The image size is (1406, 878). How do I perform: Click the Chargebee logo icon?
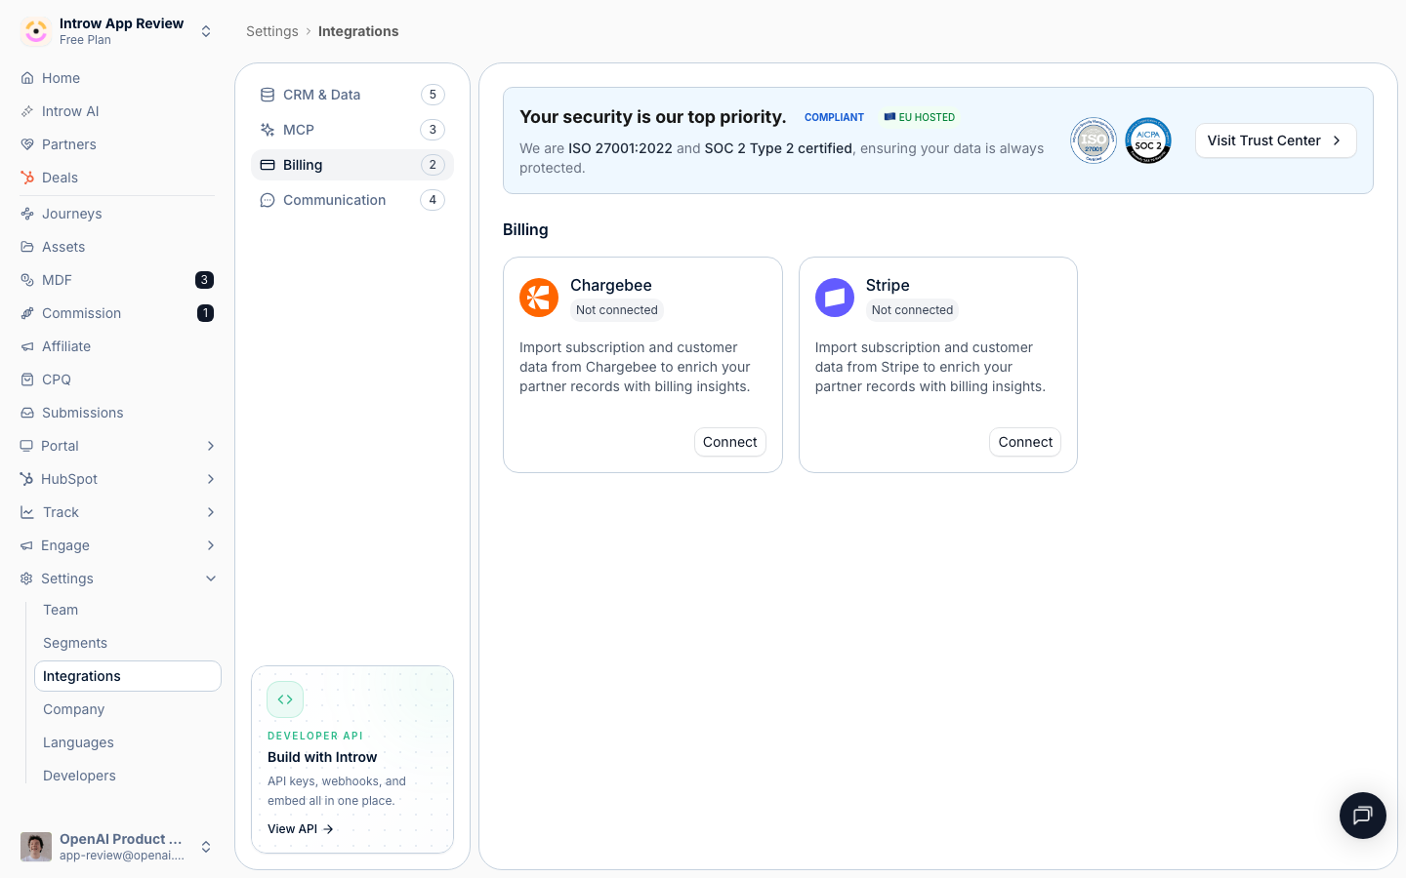tap(539, 298)
